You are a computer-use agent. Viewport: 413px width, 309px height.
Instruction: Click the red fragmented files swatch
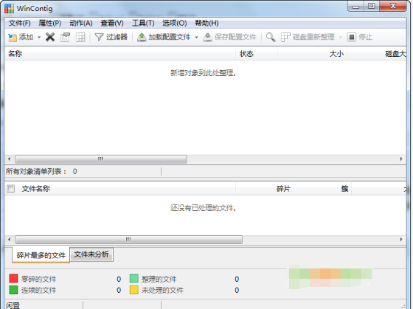13,279
